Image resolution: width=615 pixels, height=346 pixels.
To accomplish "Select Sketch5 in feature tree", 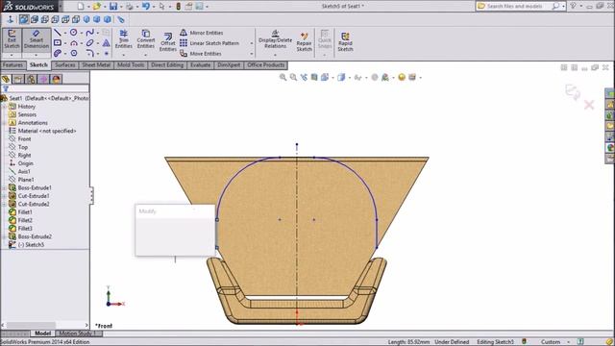I will (x=31, y=245).
